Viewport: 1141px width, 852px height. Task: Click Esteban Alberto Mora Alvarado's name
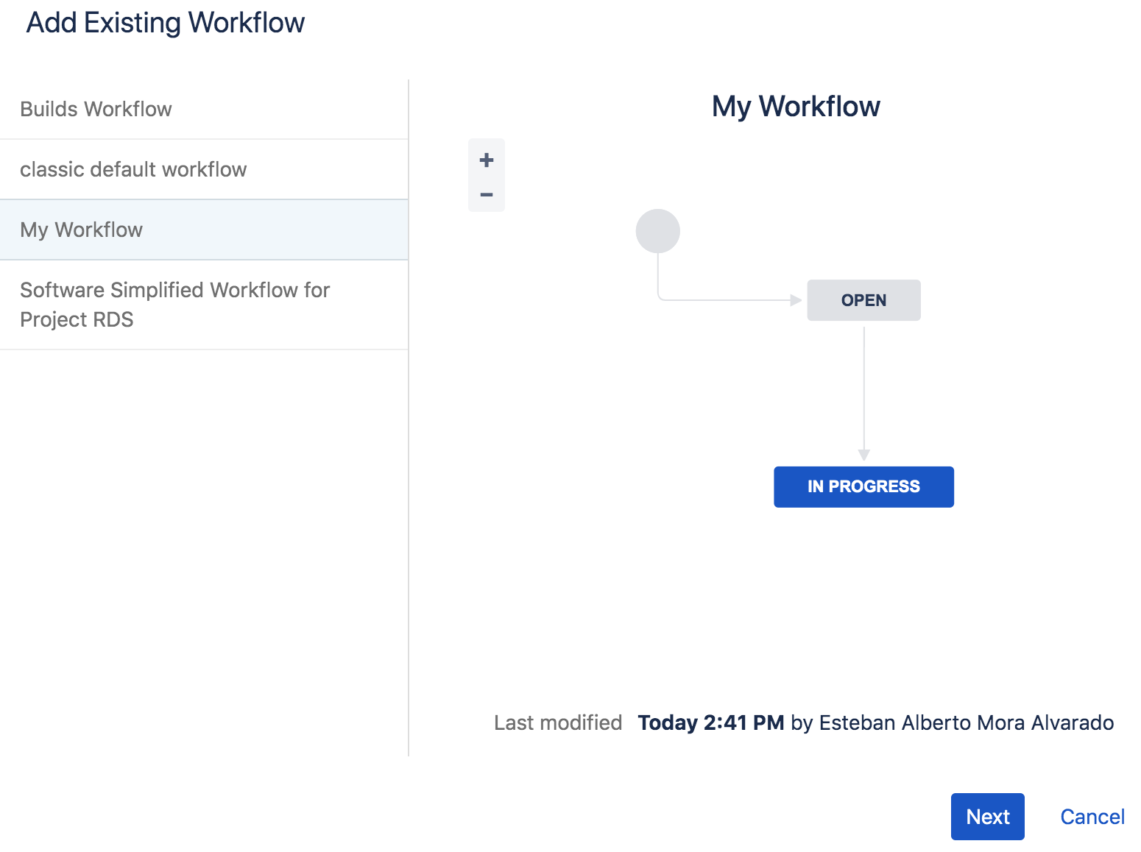[965, 723]
